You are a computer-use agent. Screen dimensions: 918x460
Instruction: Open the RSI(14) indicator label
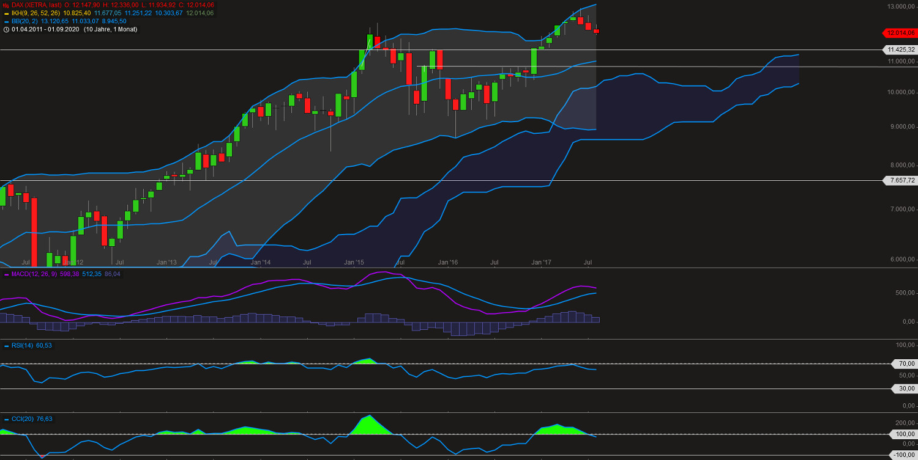[23, 346]
